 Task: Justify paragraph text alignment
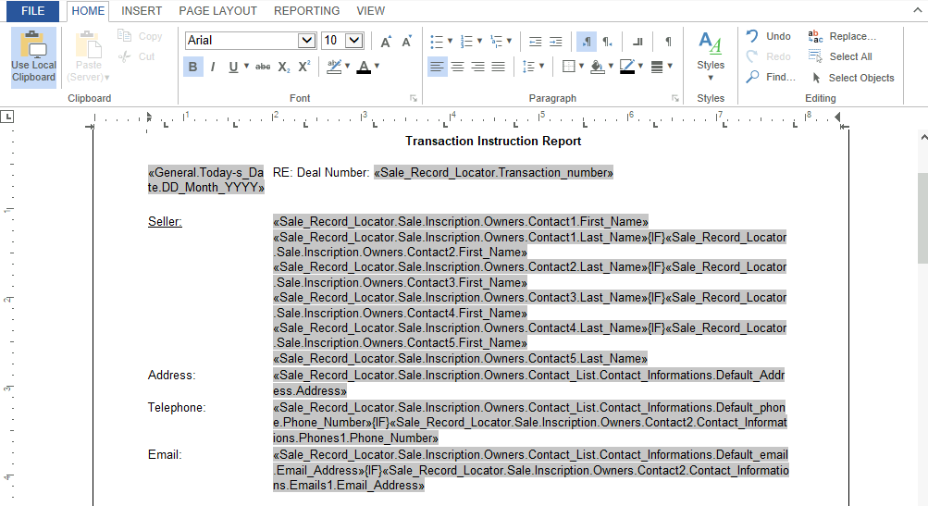pyautogui.click(x=499, y=67)
